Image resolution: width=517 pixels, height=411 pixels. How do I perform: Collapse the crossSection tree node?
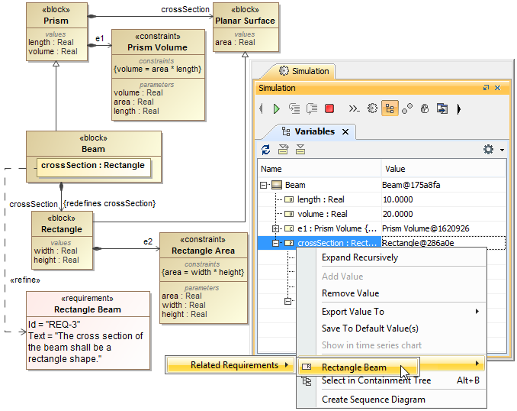[x=276, y=243]
